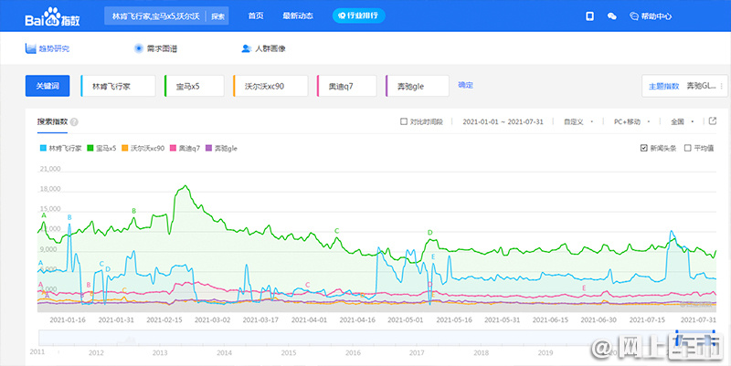731x366 pixels.
Task: Click the purple 奔驰gle legend swatch
Action: pyautogui.click(x=208, y=148)
